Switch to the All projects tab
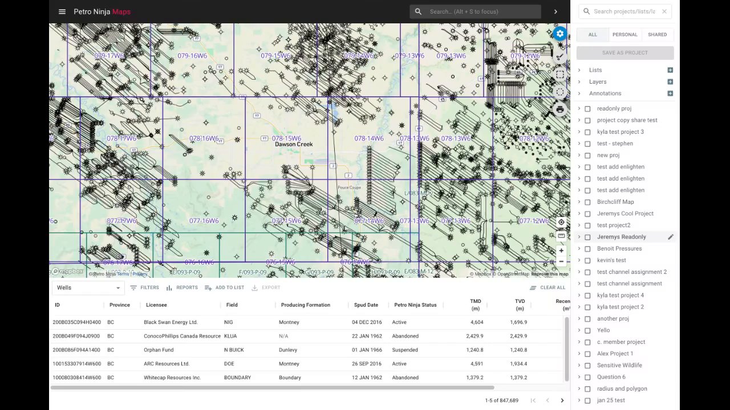Screen dimensions: 730x410 pyautogui.click(x=593, y=35)
